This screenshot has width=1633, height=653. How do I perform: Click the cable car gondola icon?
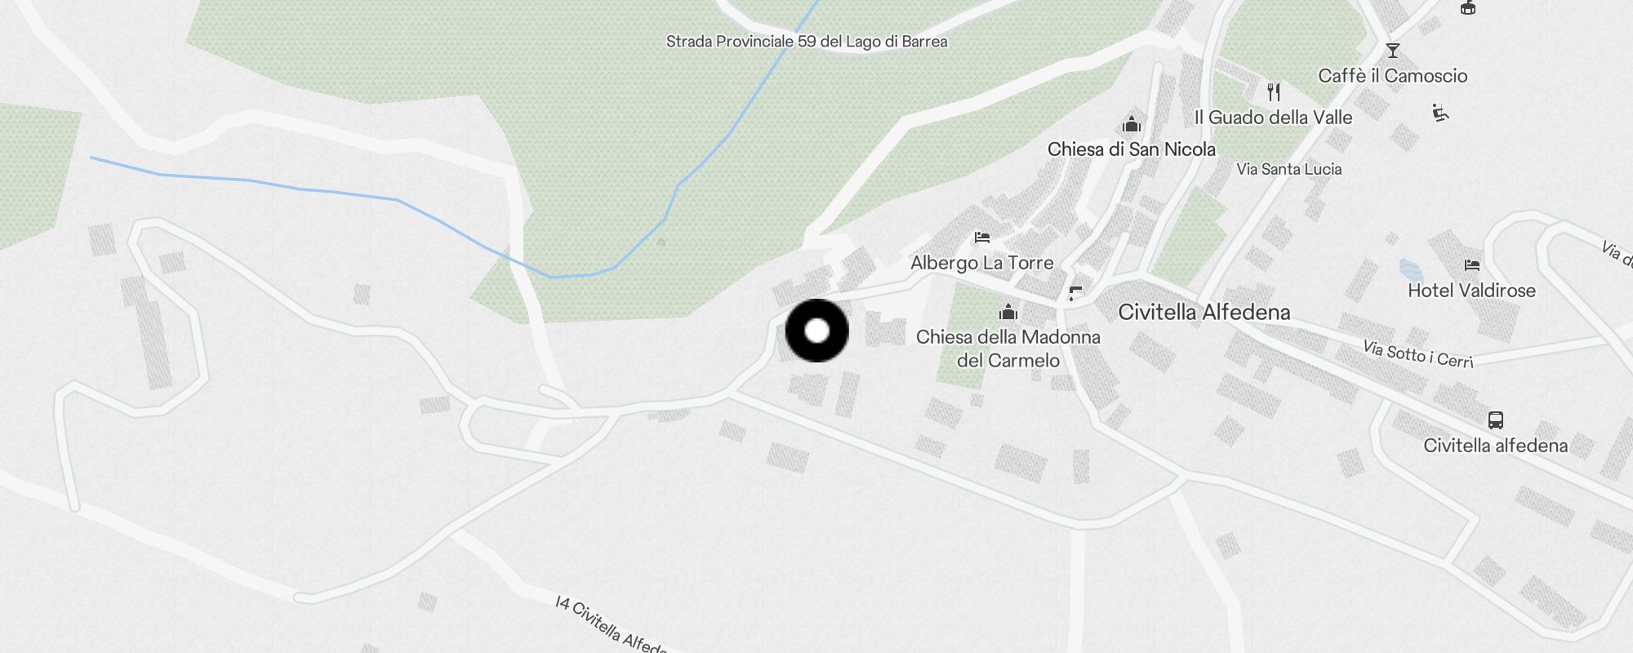[1468, 7]
